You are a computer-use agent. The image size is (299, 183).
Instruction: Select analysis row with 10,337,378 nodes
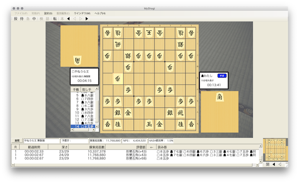(x=135, y=152)
